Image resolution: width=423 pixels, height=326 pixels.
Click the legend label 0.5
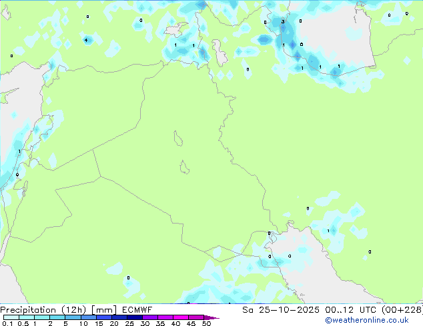coord(23,323)
